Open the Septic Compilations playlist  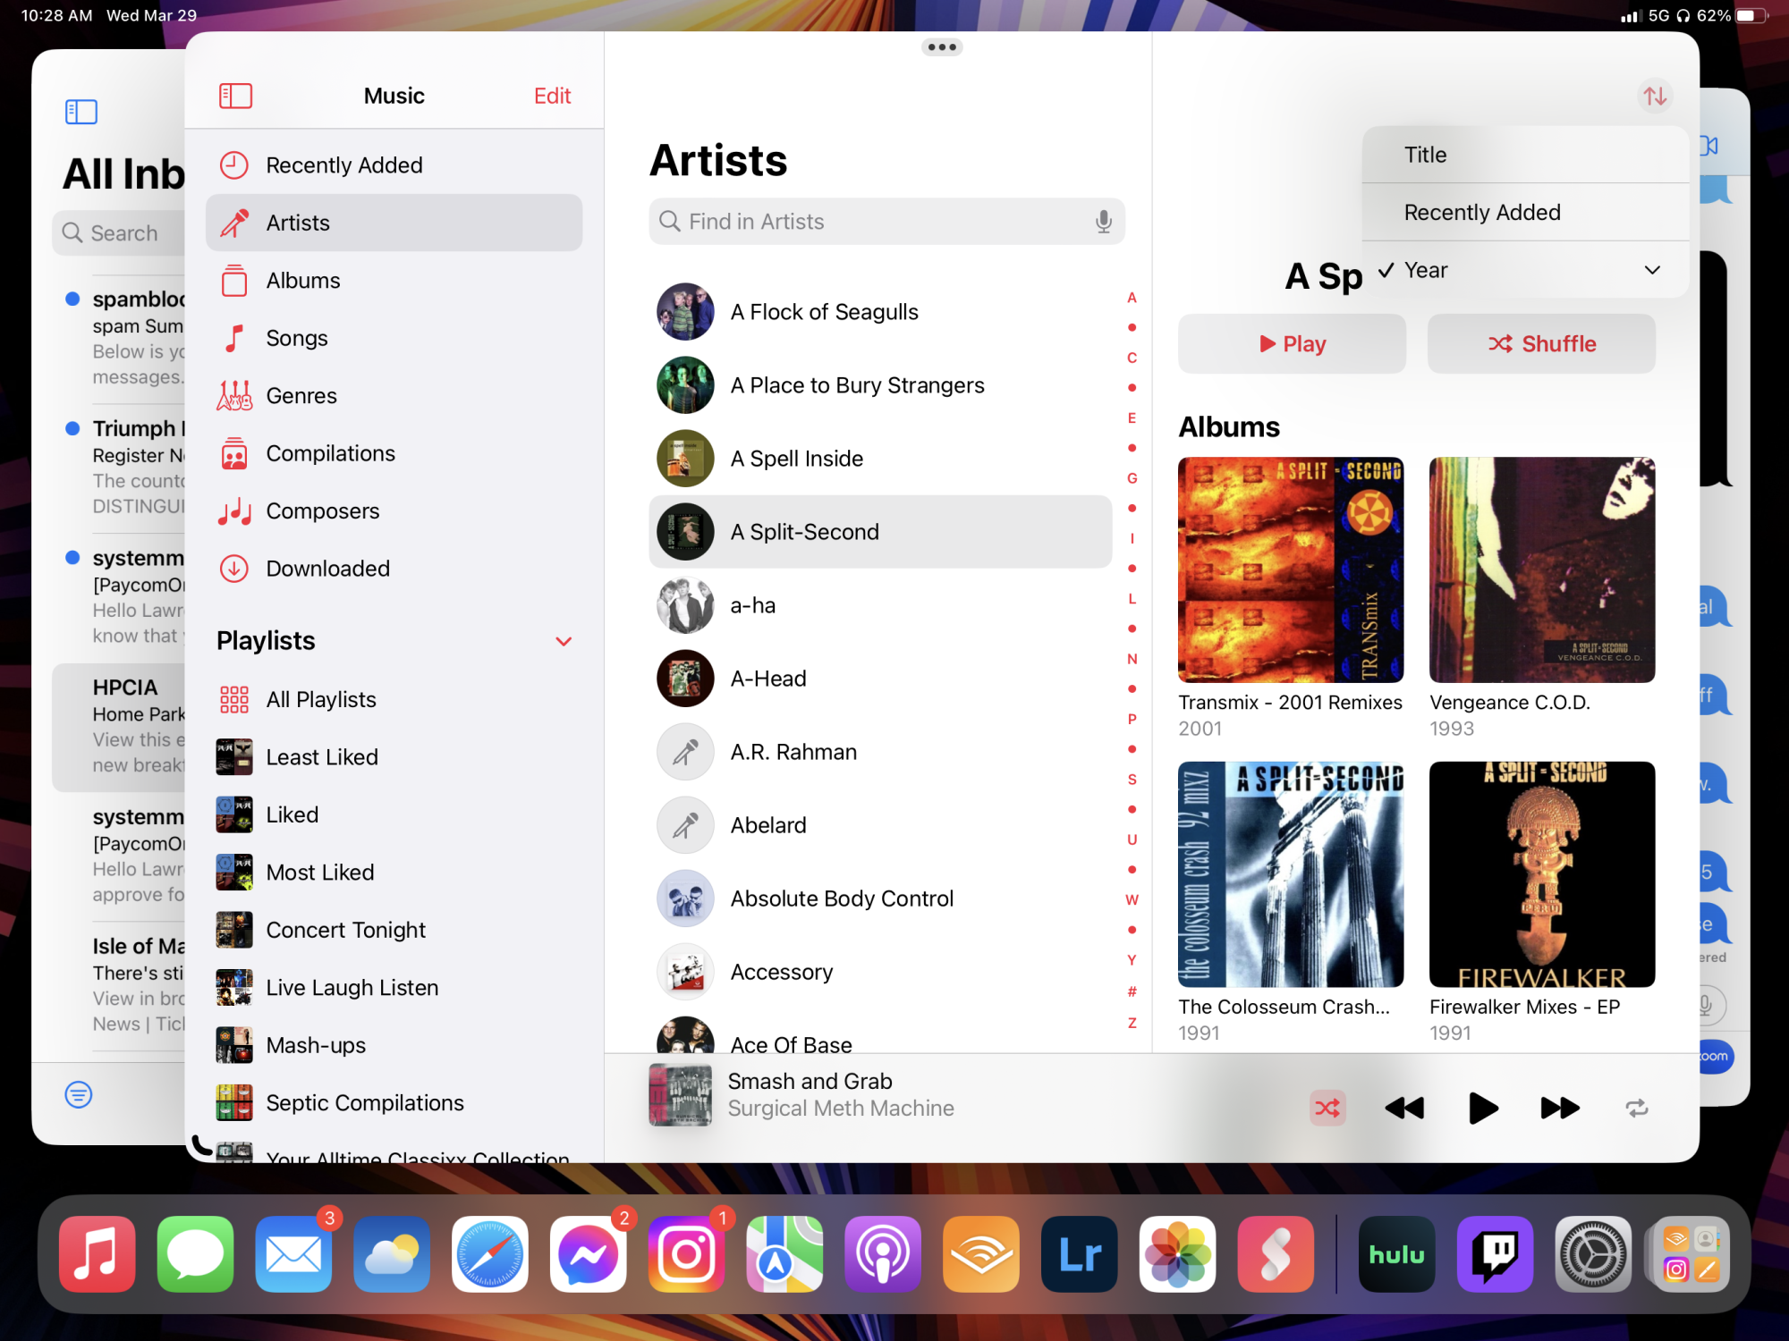point(394,1103)
